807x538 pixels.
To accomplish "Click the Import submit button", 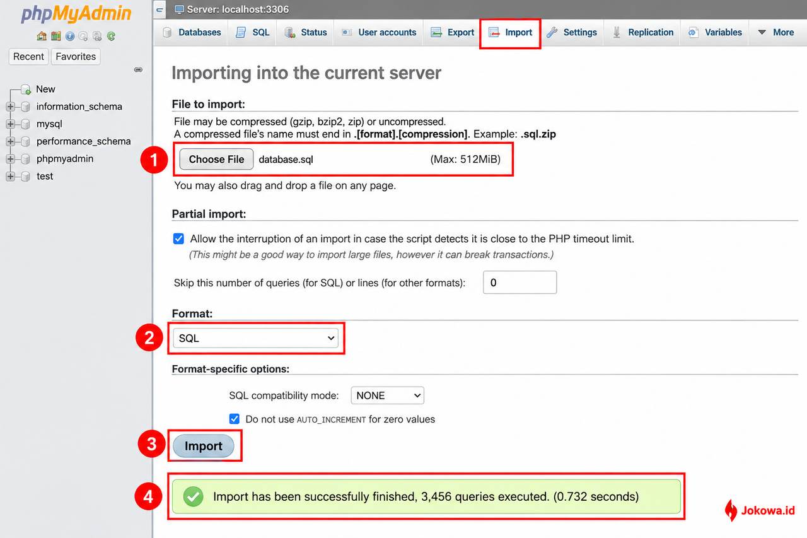I will [203, 447].
